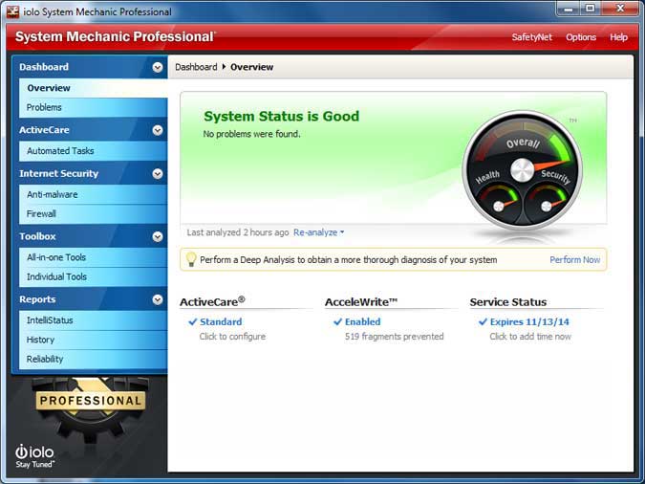Click 'No problems were found.' text

pyautogui.click(x=251, y=134)
